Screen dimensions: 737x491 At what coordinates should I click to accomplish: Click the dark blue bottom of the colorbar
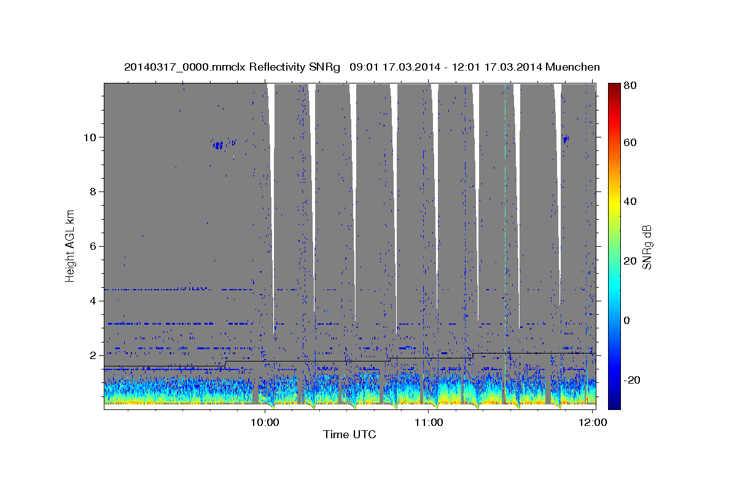[x=614, y=403]
